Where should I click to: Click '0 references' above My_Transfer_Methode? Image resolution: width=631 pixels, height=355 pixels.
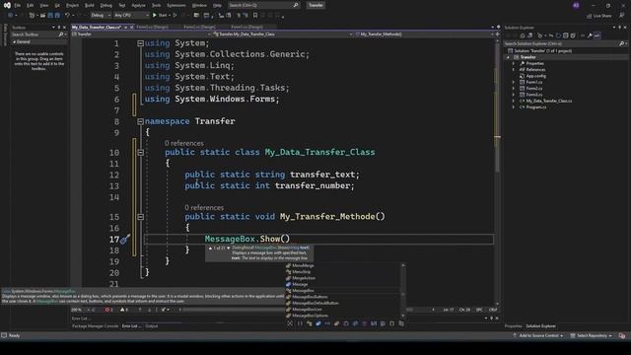(x=204, y=208)
